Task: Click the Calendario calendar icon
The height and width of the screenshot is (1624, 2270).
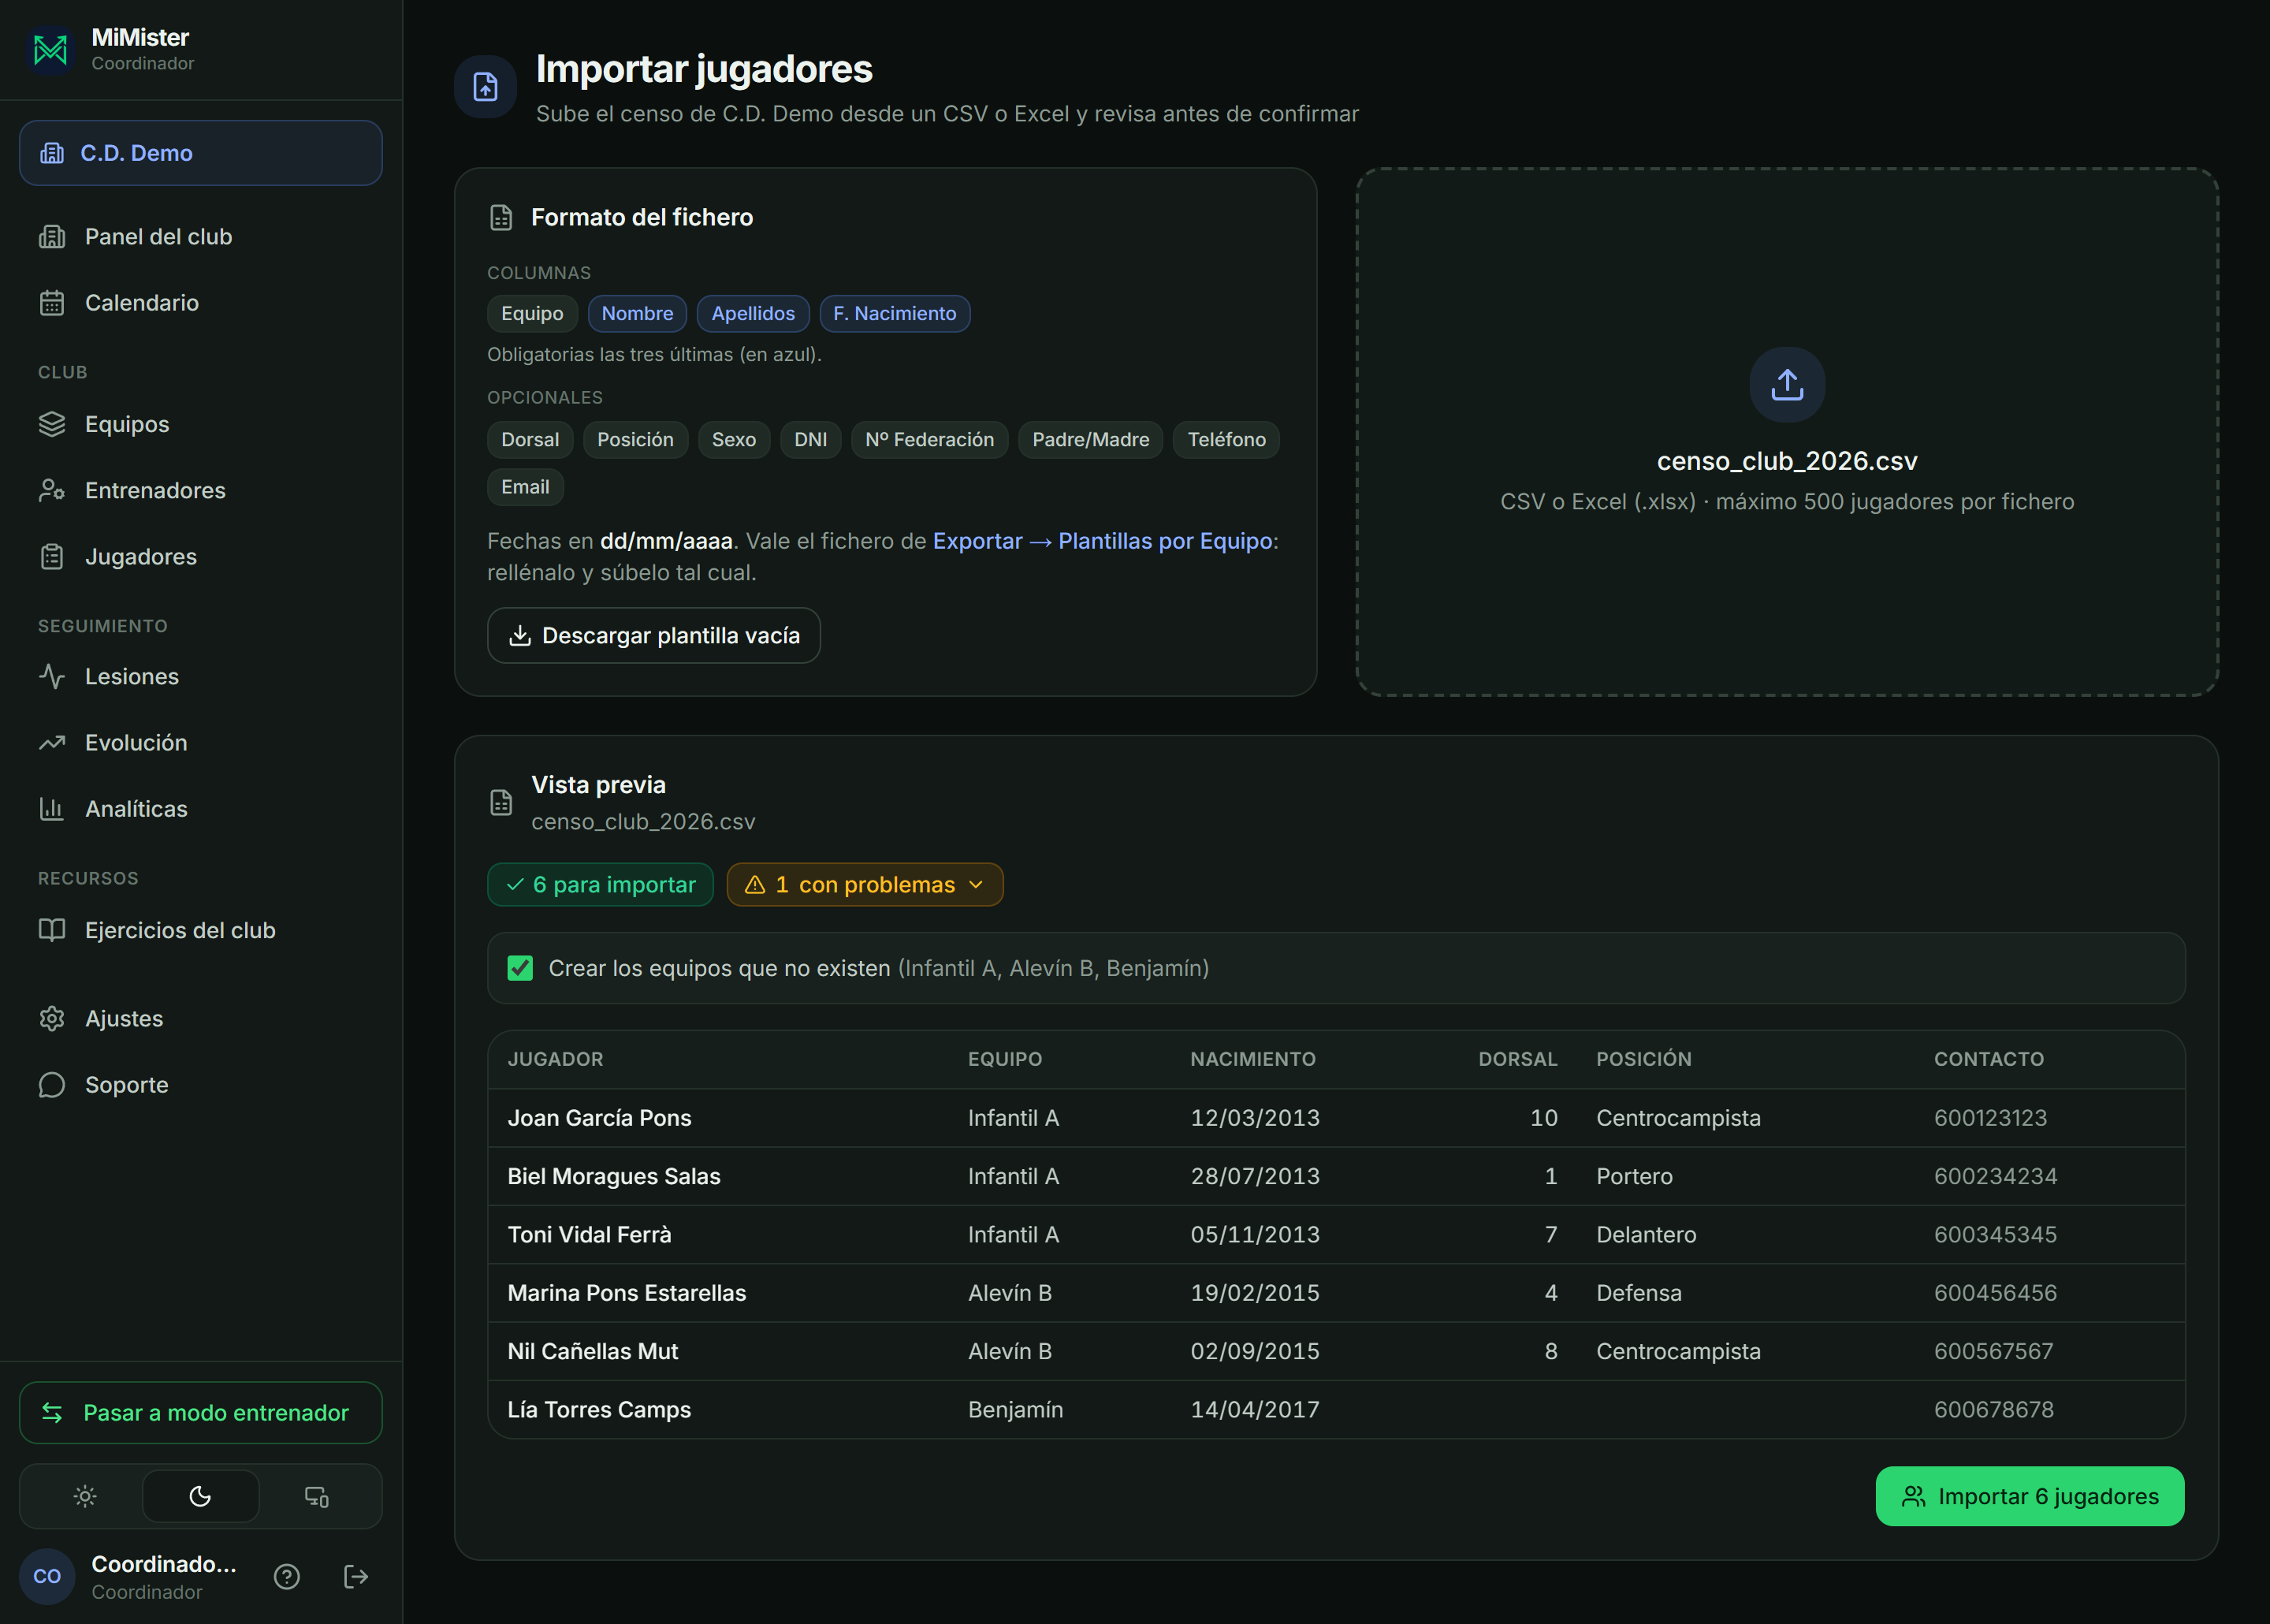Action: tap(52, 303)
